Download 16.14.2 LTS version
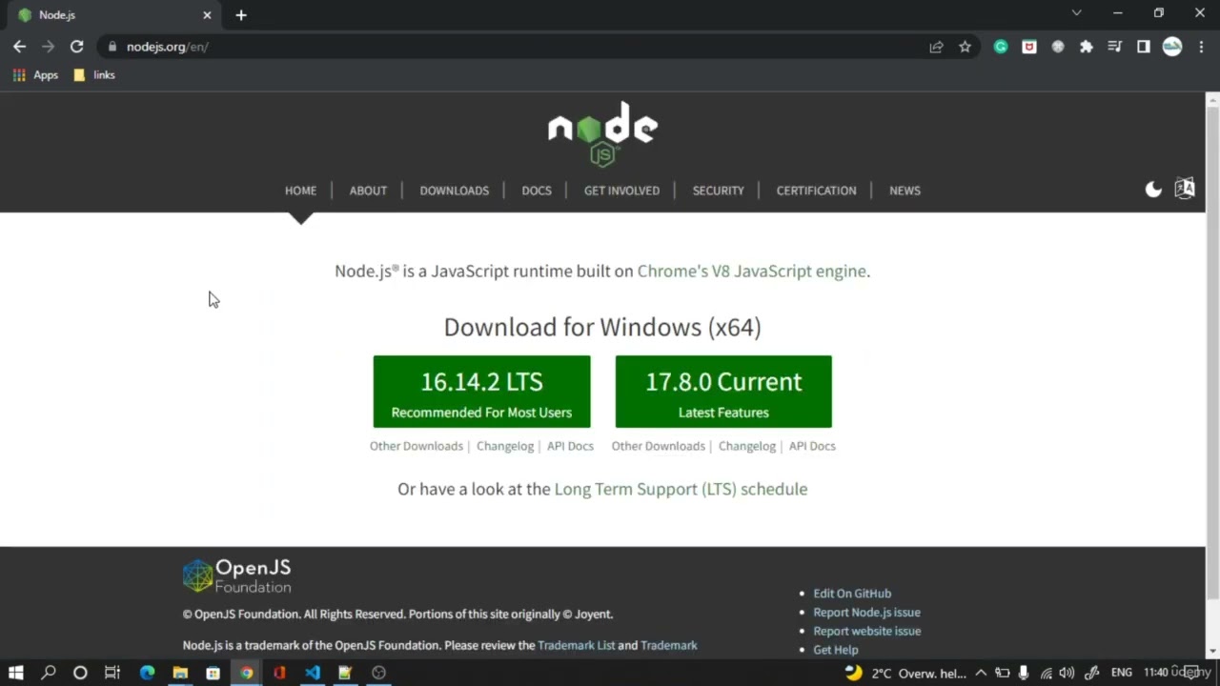Viewport: 1220px width, 686px height. (481, 392)
